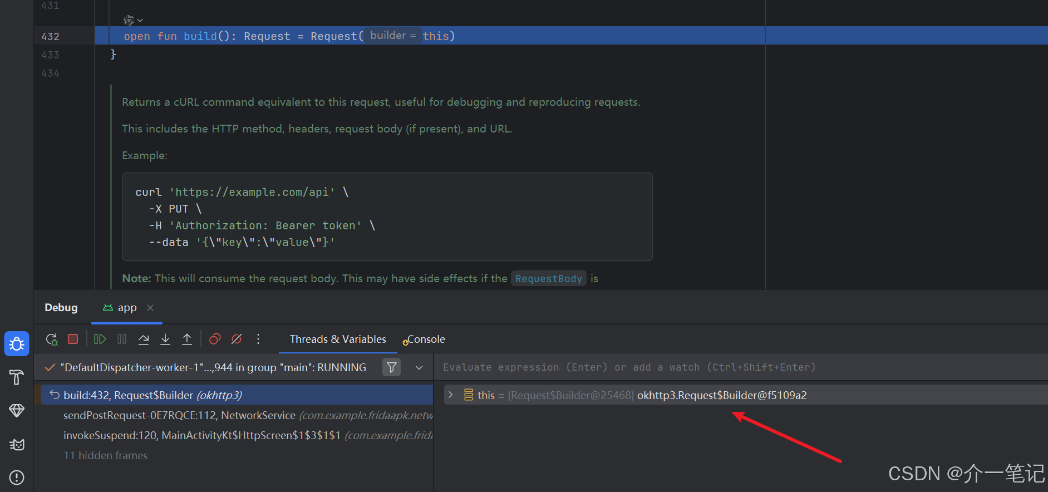Open the Logcat tool window
Viewport: 1048px width, 492px height.
coord(17,444)
